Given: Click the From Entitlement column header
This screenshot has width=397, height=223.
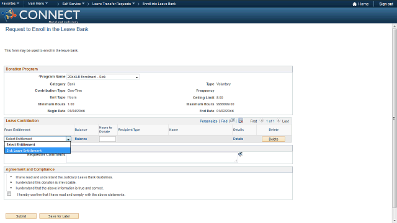Looking at the screenshot, I should 17,129.
